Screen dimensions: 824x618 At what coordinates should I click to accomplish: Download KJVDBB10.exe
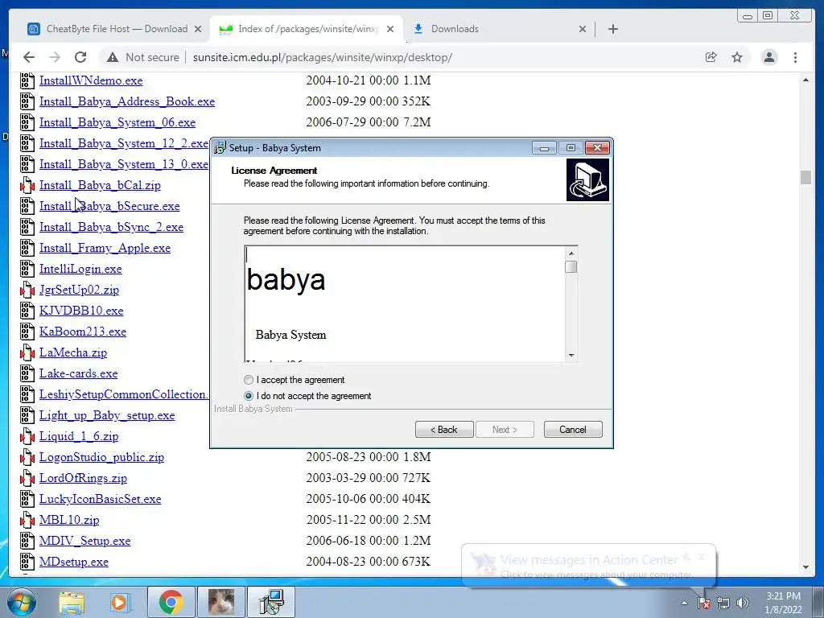click(x=81, y=311)
